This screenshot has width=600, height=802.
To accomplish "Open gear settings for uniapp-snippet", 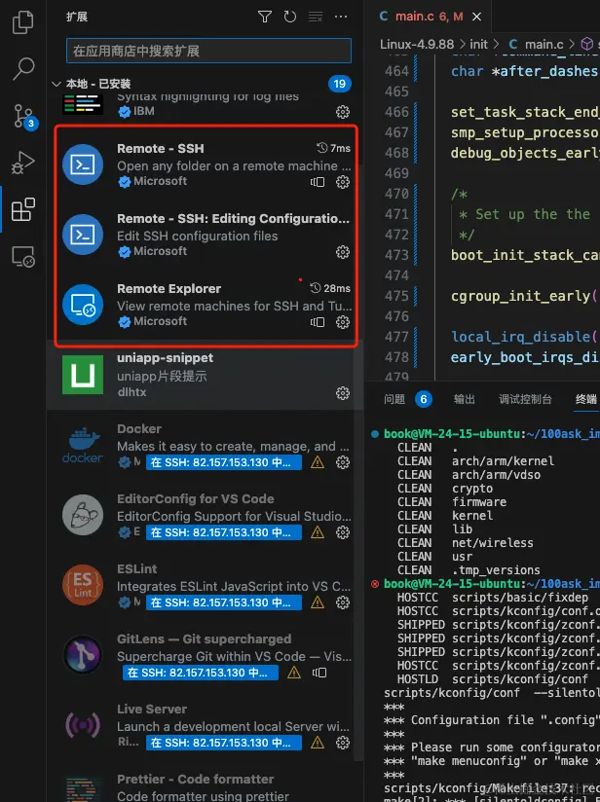I will 343,393.
